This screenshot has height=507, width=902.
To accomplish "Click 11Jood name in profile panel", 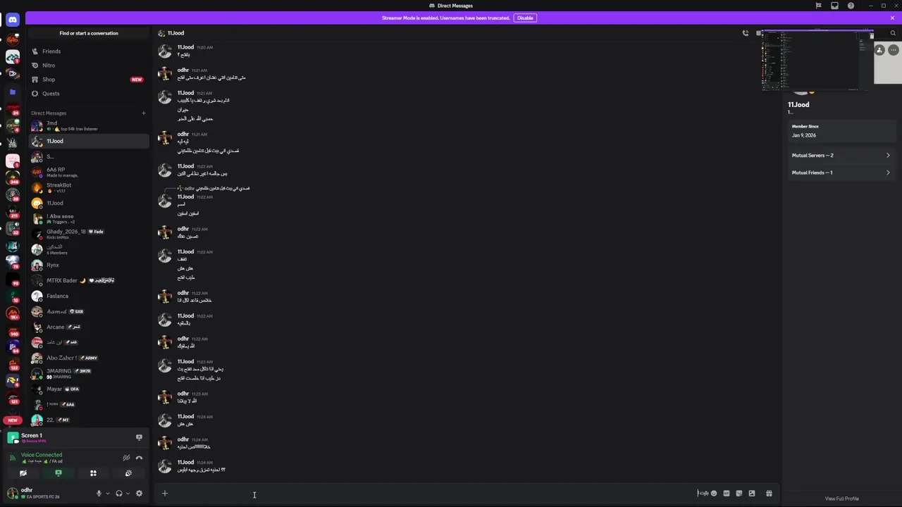I will click(x=798, y=105).
